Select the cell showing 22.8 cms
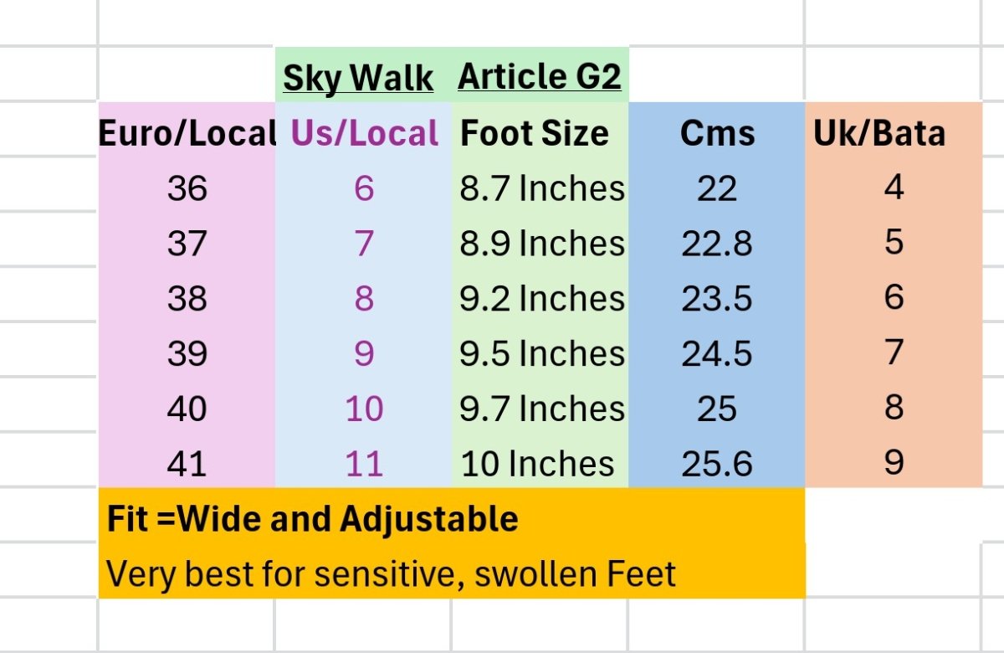The height and width of the screenshot is (653, 1004). point(717,244)
